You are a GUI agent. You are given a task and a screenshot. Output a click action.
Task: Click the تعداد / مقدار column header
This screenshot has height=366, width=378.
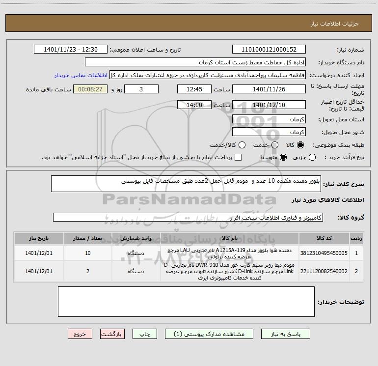[88, 239]
